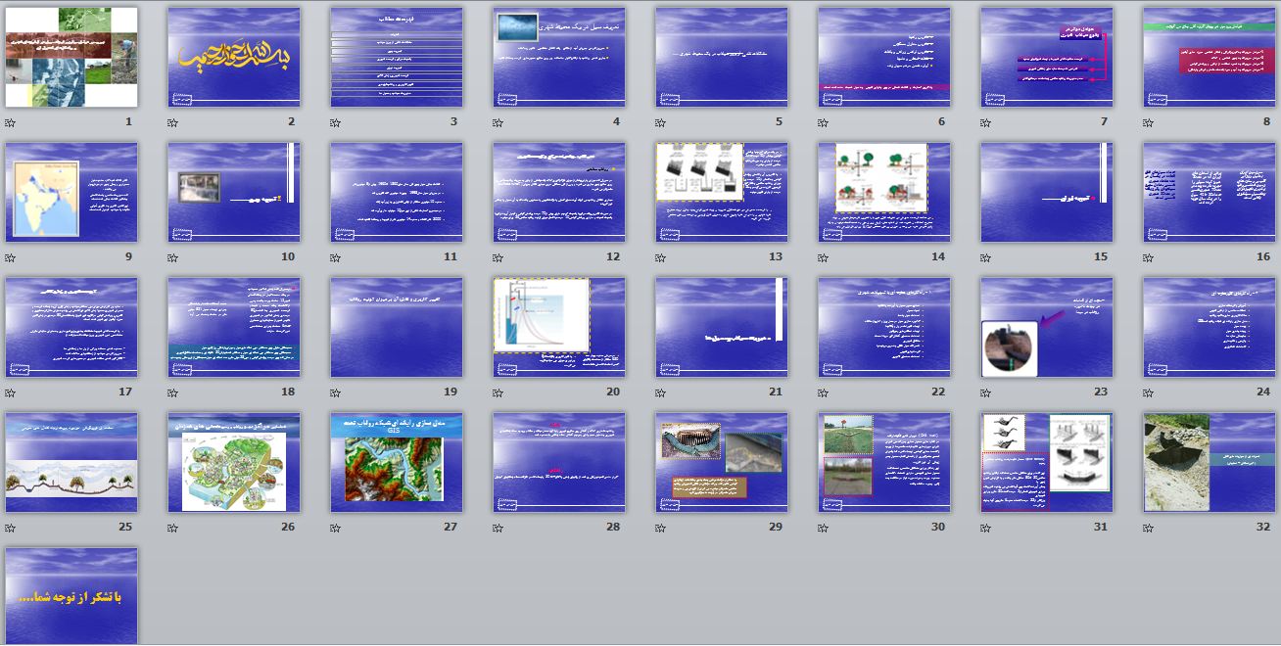Select slide 25 with landscape cross-section
This screenshot has width=1281, height=646.
coord(71,463)
